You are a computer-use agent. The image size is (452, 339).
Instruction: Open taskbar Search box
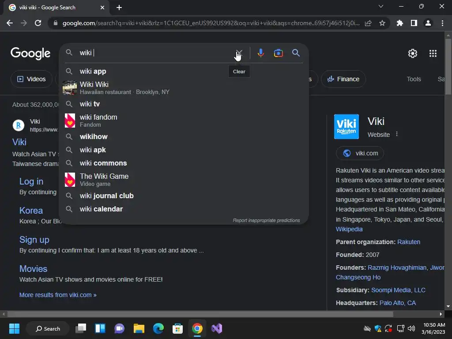click(x=48, y=328)
